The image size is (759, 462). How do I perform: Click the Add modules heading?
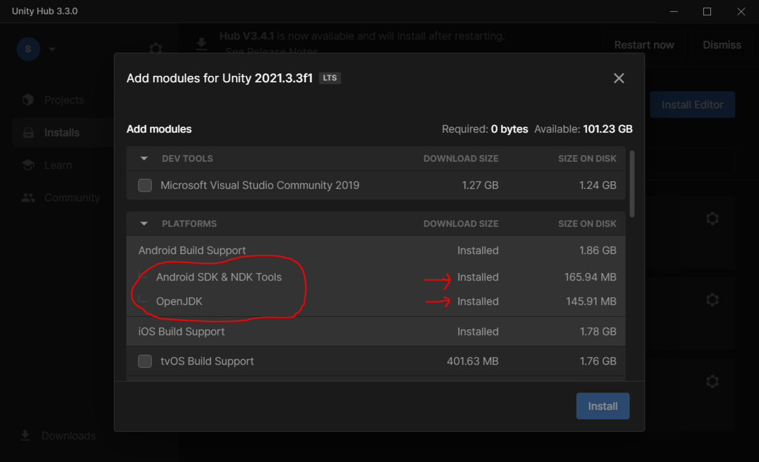point(159,129)
